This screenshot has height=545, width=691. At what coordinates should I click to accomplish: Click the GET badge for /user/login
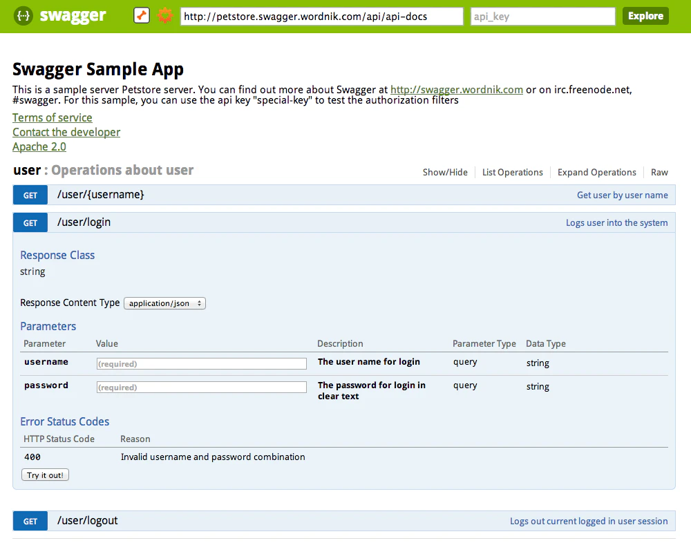click(x=30, y=223)
